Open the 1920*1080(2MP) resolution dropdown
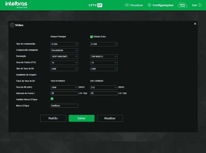 tap(64, 56)
